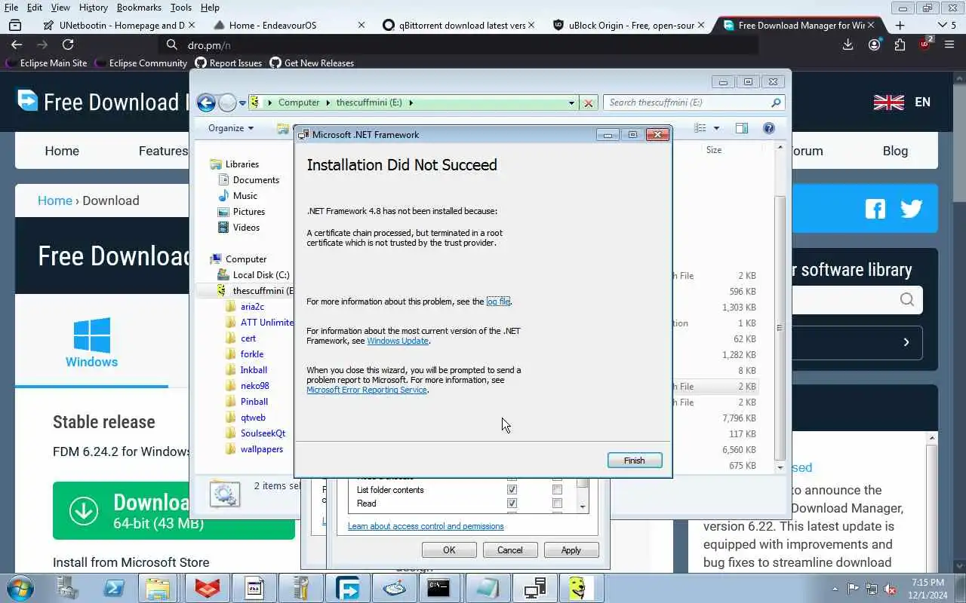
Task: Open Eclipse Main Site bookmark
Action: pos(46,63)
